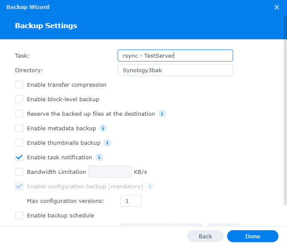
Task: Toggle the Bandwidth Limitation checkbox
Action: click(x=19, y=172)
